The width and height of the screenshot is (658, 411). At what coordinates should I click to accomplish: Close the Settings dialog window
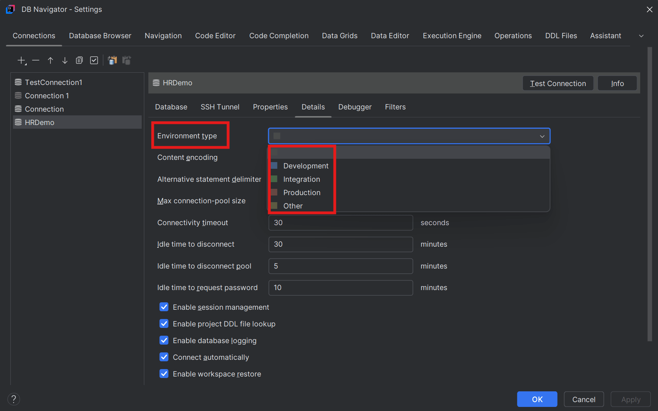pos(649,9)
